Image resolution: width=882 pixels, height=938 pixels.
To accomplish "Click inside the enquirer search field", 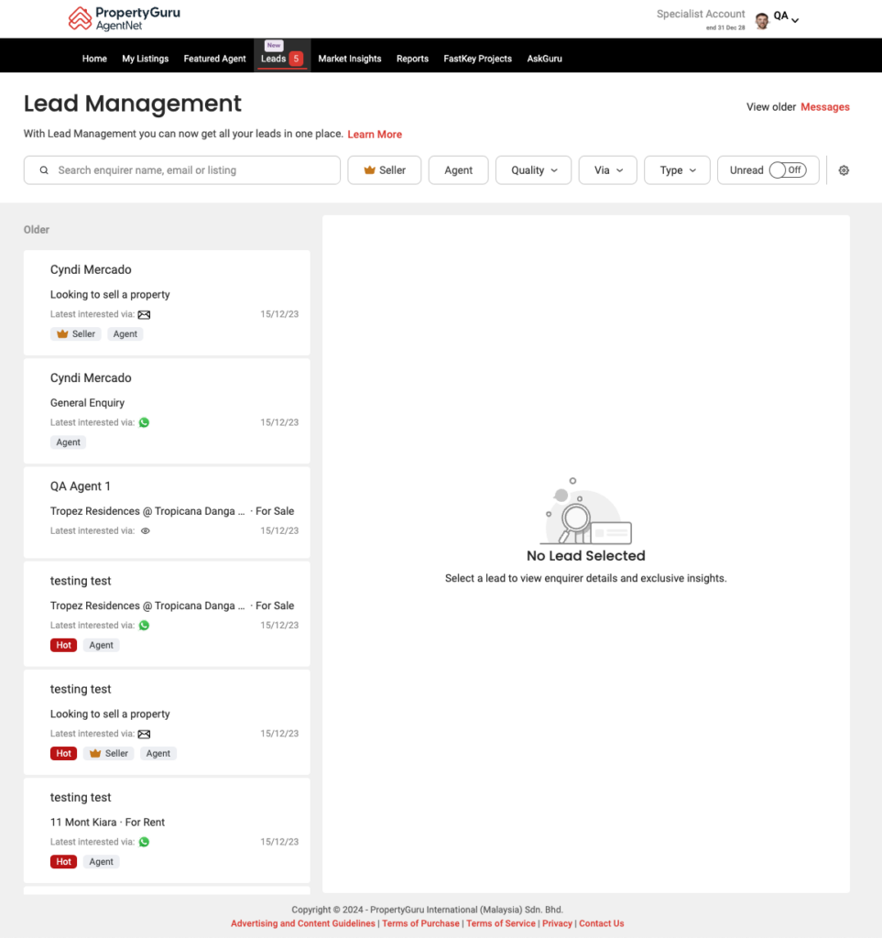I will coord(181,169).
